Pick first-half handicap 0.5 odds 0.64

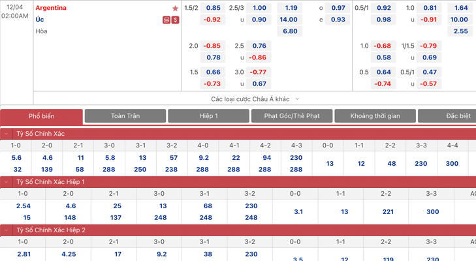(x=383, y=72)
